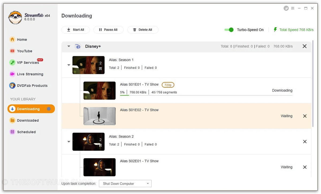Click the Scheduled calendar icon

(12, 132)
